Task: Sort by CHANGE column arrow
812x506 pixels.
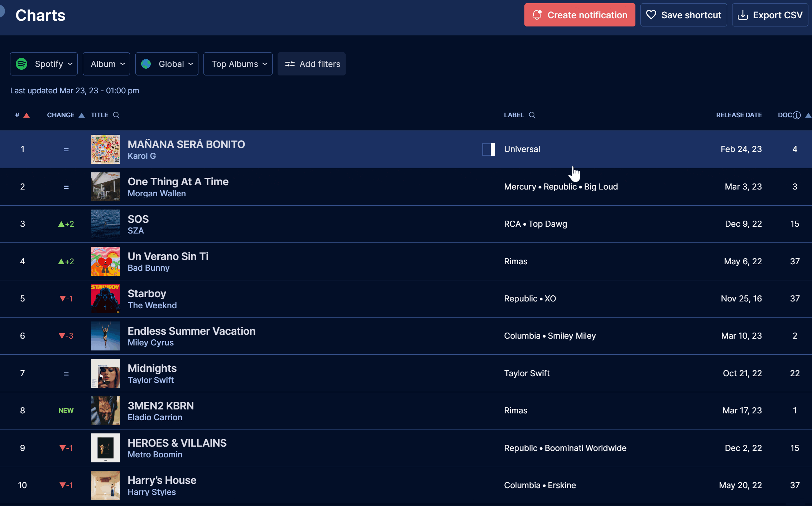Action: tap(82, 115)
